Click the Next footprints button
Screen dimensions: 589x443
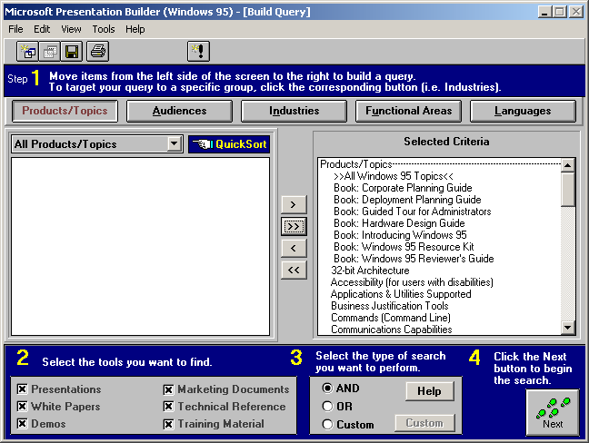pyautogui.click(x=553, y=413)
